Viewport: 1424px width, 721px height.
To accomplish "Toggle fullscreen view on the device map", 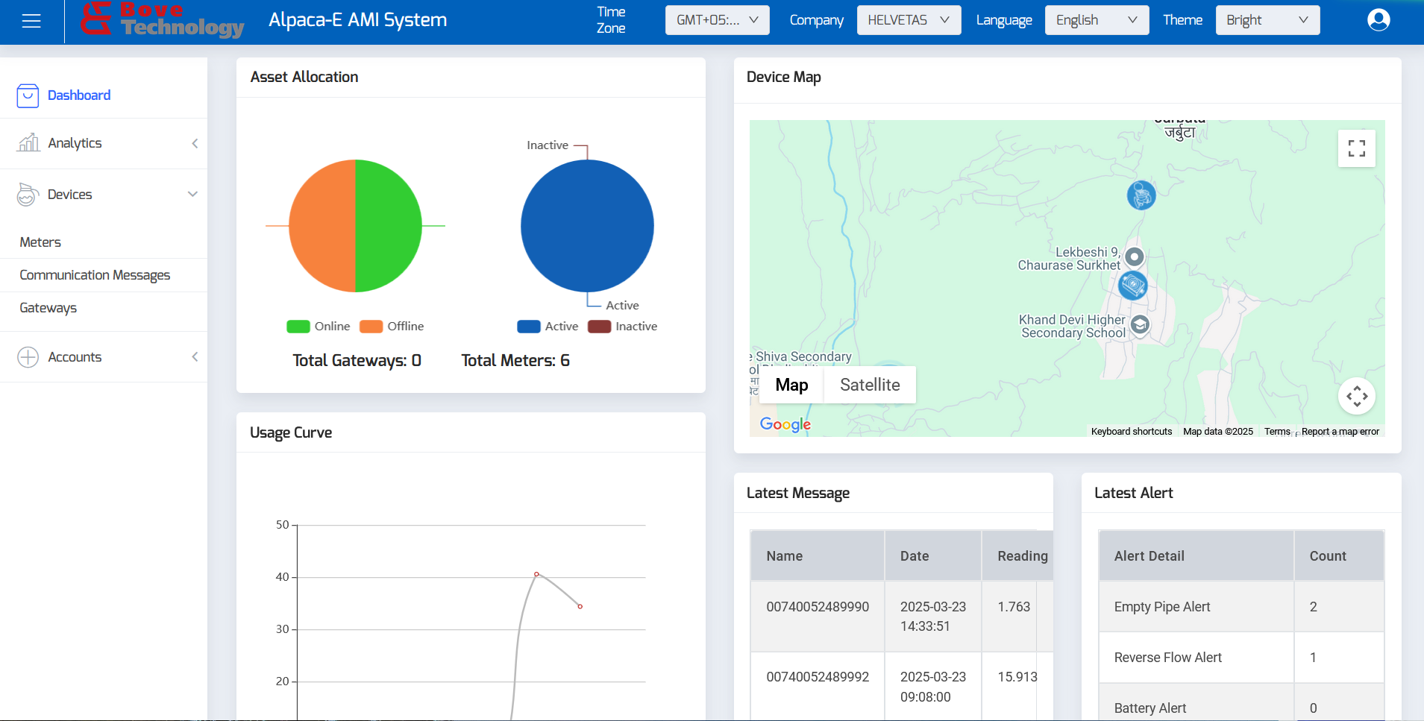I will tap(1356, 148).
